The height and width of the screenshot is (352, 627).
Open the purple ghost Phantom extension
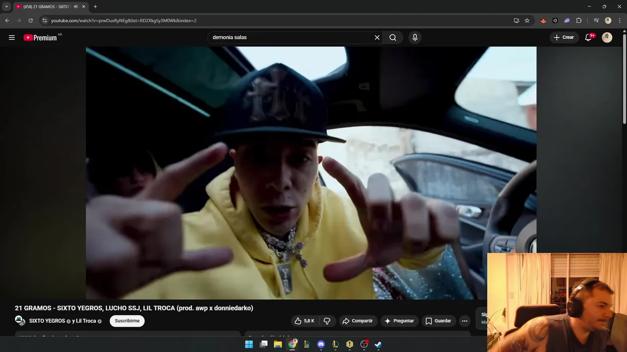[567, 21]
